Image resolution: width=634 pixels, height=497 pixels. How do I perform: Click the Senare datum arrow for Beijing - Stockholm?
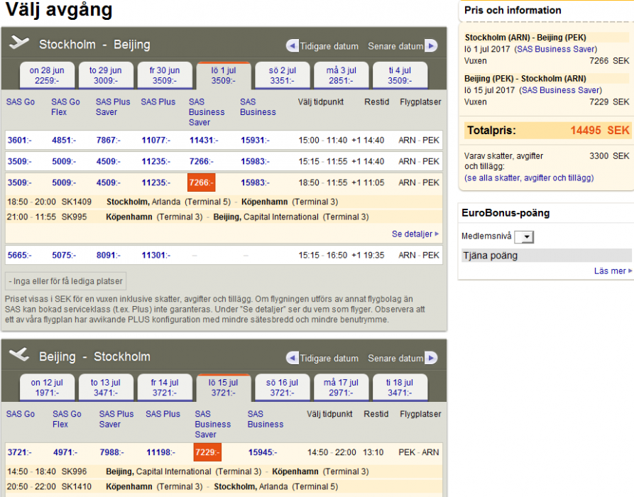[x=431, y=358]
